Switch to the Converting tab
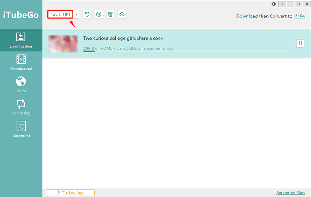311x197 pixels. coord(21,107)
